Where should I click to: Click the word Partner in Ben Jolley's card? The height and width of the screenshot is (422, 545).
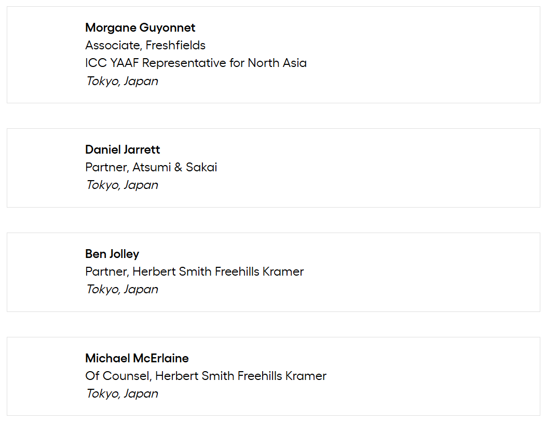point(106,271)
